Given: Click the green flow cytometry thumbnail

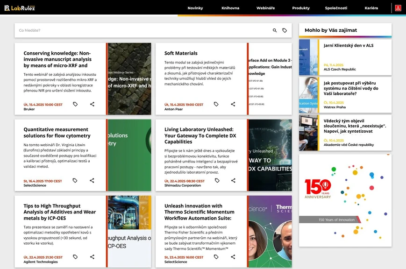Looking at the screenshot, I should (x=129, y=155).
